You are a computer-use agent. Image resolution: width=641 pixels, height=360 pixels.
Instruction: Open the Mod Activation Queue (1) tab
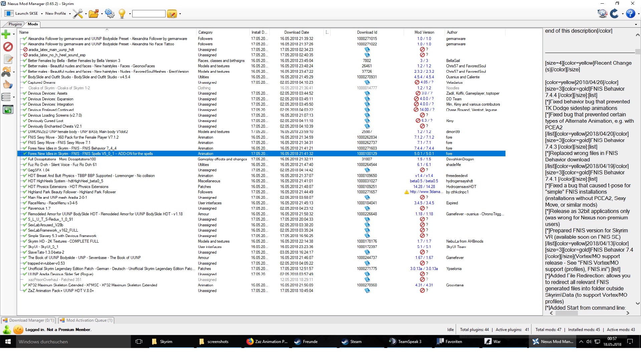tap(86, 320)
